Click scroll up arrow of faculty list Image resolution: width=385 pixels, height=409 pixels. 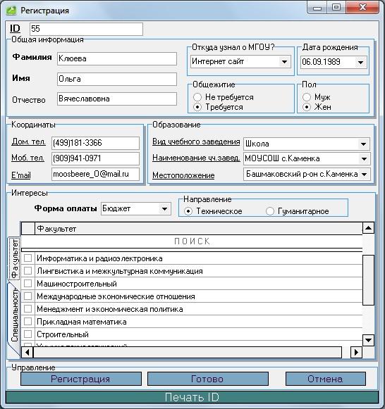click(368, 228)
